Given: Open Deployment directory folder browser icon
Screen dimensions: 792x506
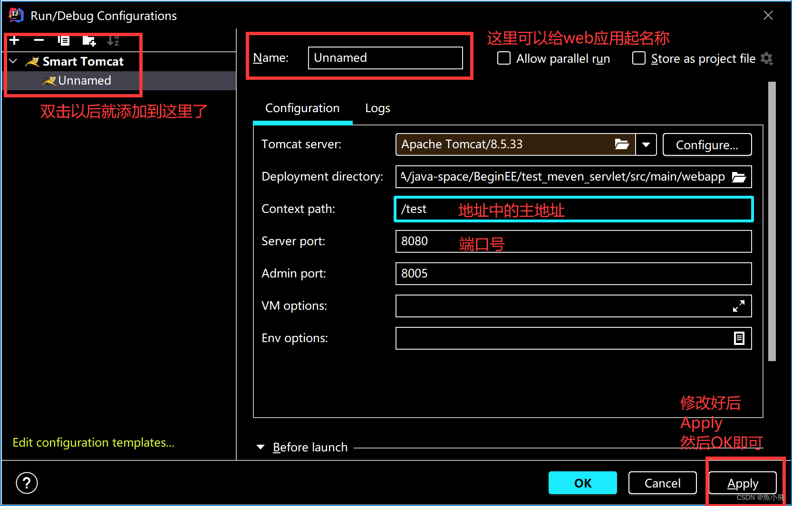Looking at the screenshot, I should pos(739,177).
